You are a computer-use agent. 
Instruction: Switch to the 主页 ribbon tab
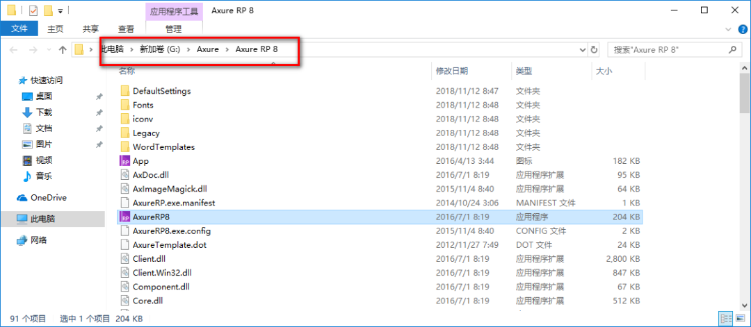coord(55,28)
